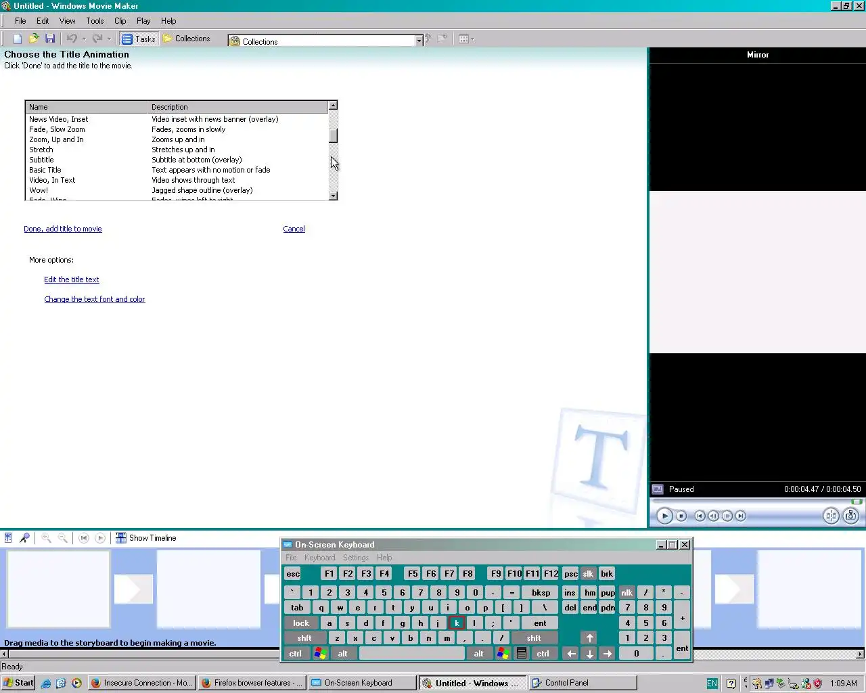Select the 'Fade, Slow Zoom' animation

point(177,129)
